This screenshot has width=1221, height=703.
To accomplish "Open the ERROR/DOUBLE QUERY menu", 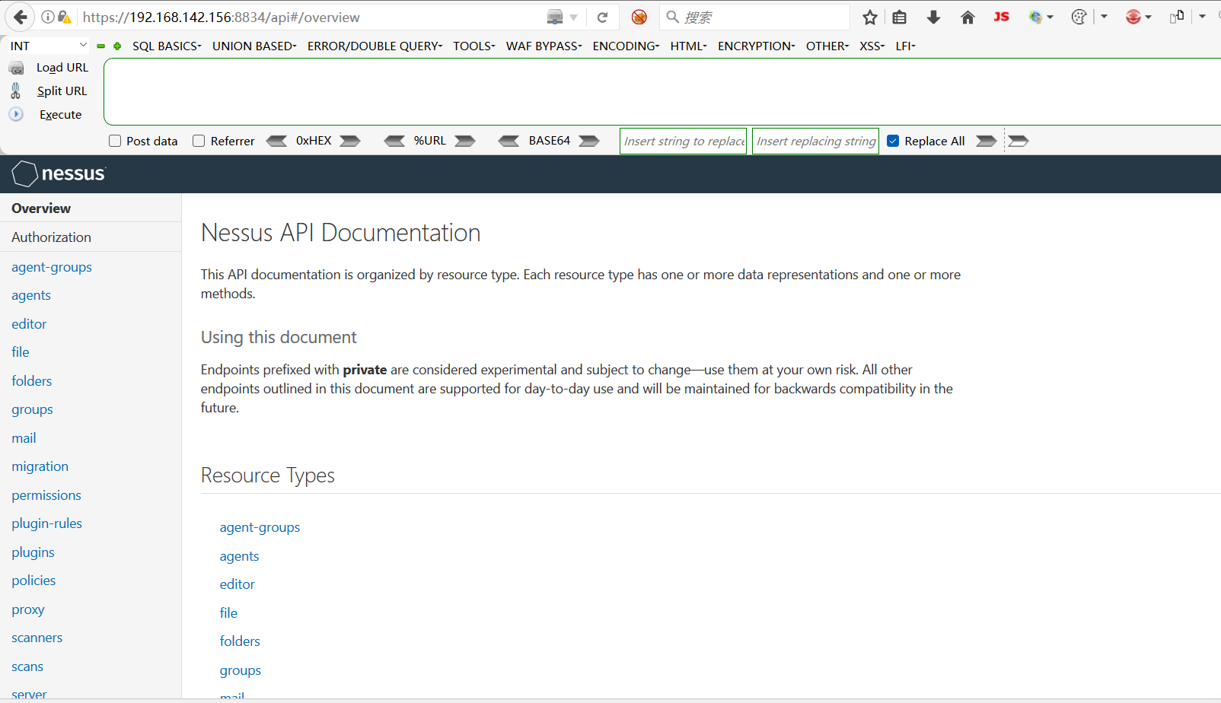I will pyautogui.click(x=375, y=46).
